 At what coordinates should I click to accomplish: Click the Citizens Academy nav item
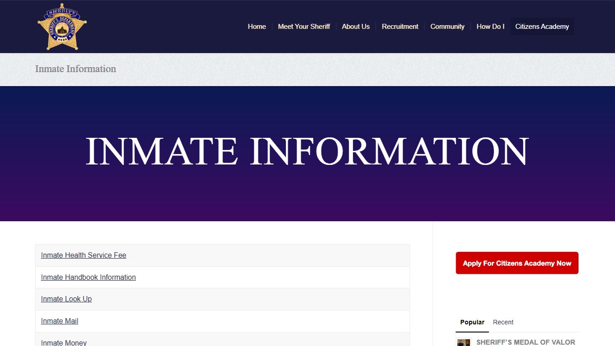click(542, 27)
